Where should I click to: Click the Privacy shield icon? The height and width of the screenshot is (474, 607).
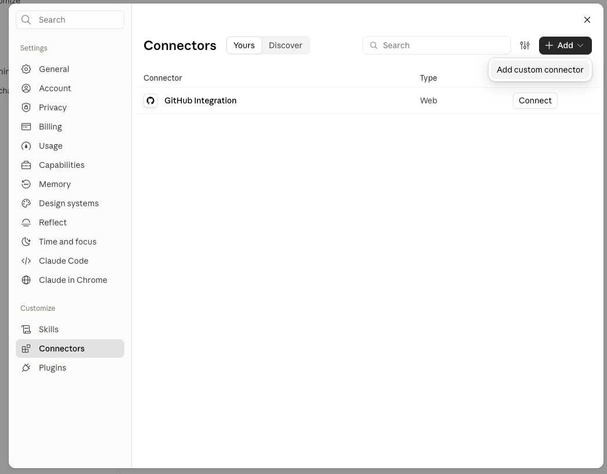tap(26, 107)
